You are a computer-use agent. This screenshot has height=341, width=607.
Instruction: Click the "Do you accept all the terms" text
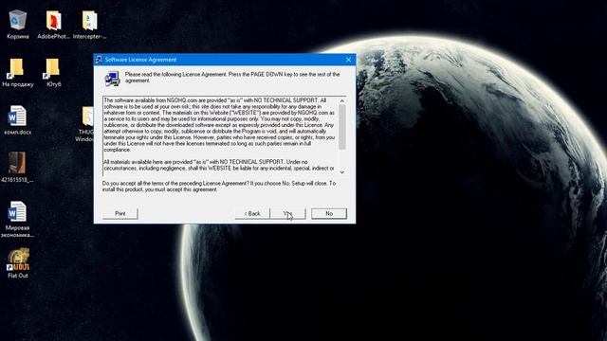pyautogui.click(x=219, y=187)
